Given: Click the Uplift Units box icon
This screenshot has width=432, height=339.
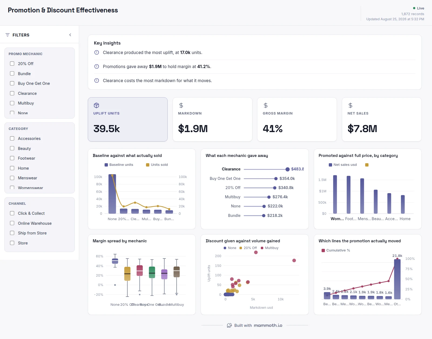Looking at the screenshot, I should click(96, 105).
